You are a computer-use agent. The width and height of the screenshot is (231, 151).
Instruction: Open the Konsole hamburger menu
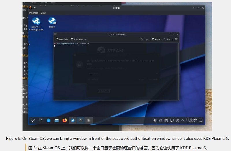coord(176,39)
